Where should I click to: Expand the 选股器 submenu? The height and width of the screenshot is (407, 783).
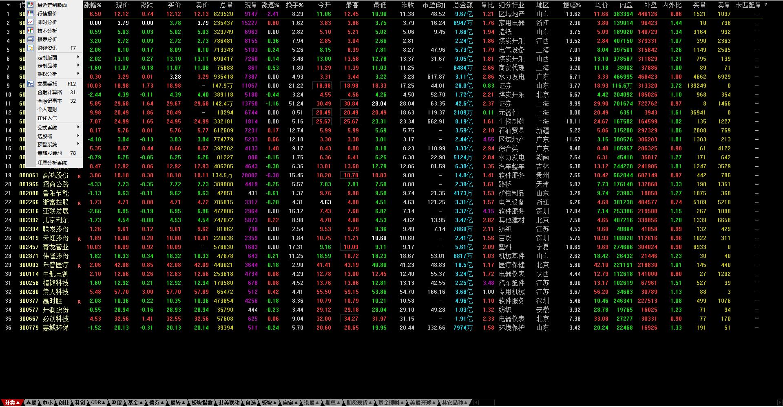(x=54, y=136)
